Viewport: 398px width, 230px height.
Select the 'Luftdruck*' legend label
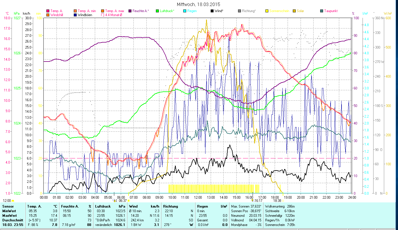point(167,11)
